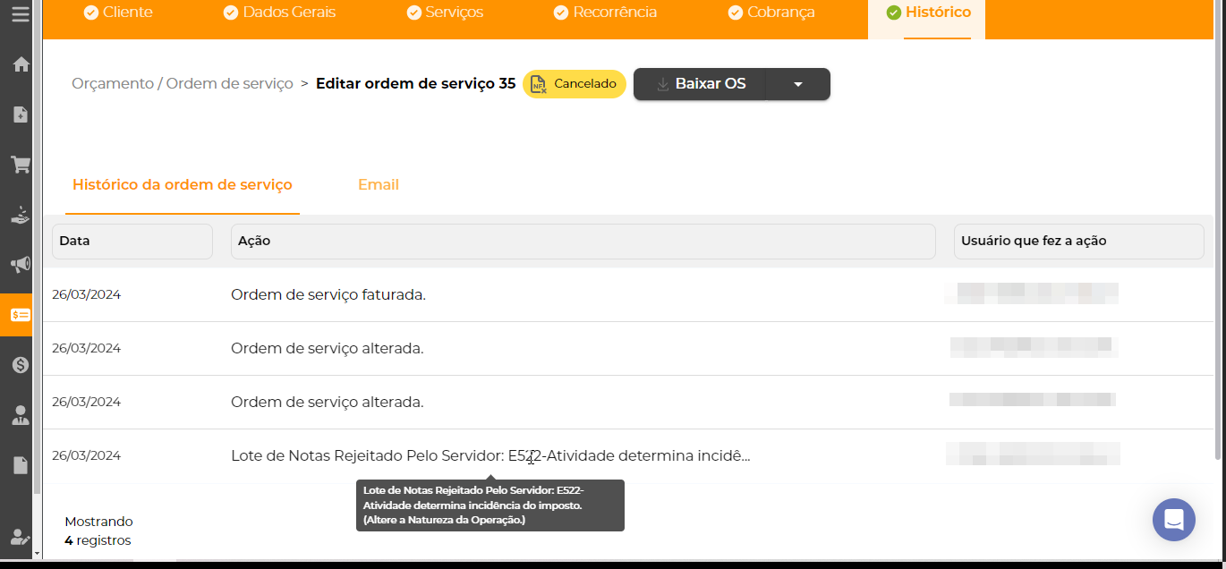Click the Ação column filter field

[x=583, y=242]
